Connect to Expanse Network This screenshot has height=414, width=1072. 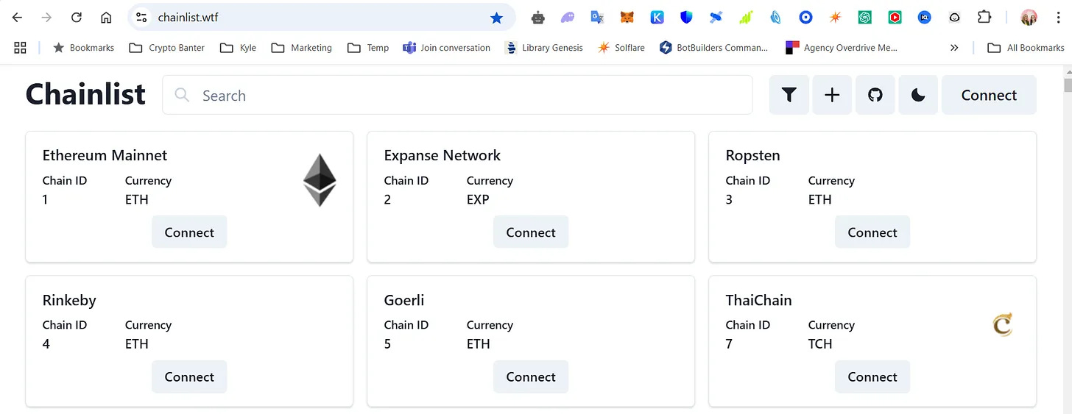(x=531, y=232)
